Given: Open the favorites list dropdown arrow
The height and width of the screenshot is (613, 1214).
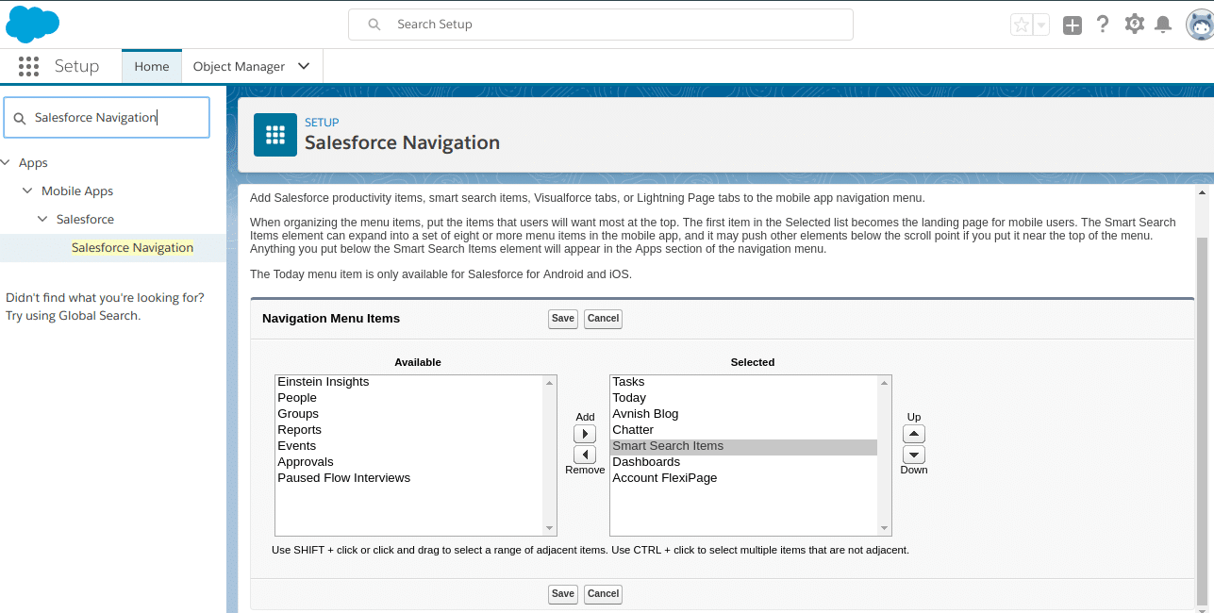Looking at the screenshot, I should point(1041,25).
